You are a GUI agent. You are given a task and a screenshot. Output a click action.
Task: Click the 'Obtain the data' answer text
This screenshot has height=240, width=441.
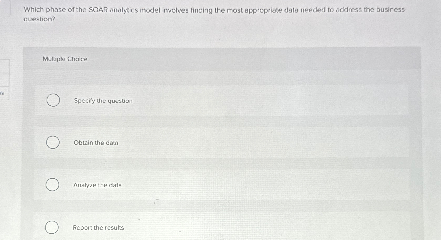(96, 143)
